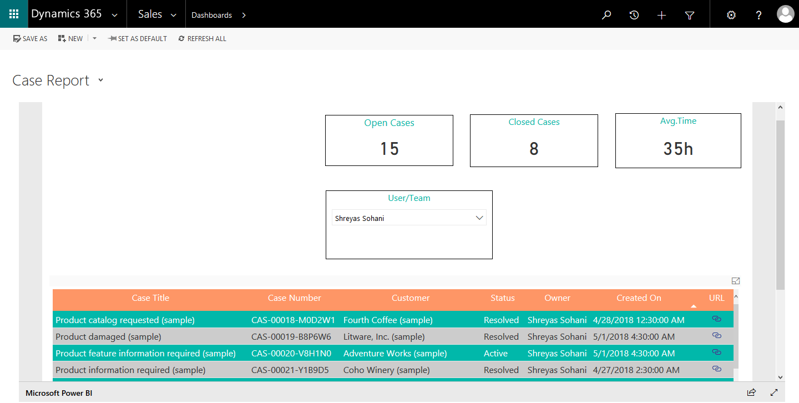Open the app launcher waffle menu
Image resolution: width=799 pixels, height=403 pixels.
click(x=13, y=13)
